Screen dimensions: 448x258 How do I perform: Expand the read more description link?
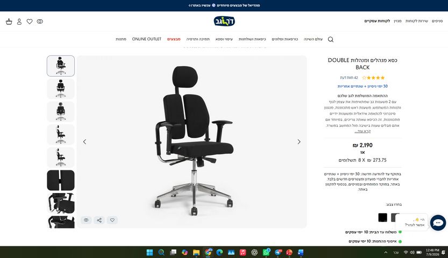(x=362, y=131)
